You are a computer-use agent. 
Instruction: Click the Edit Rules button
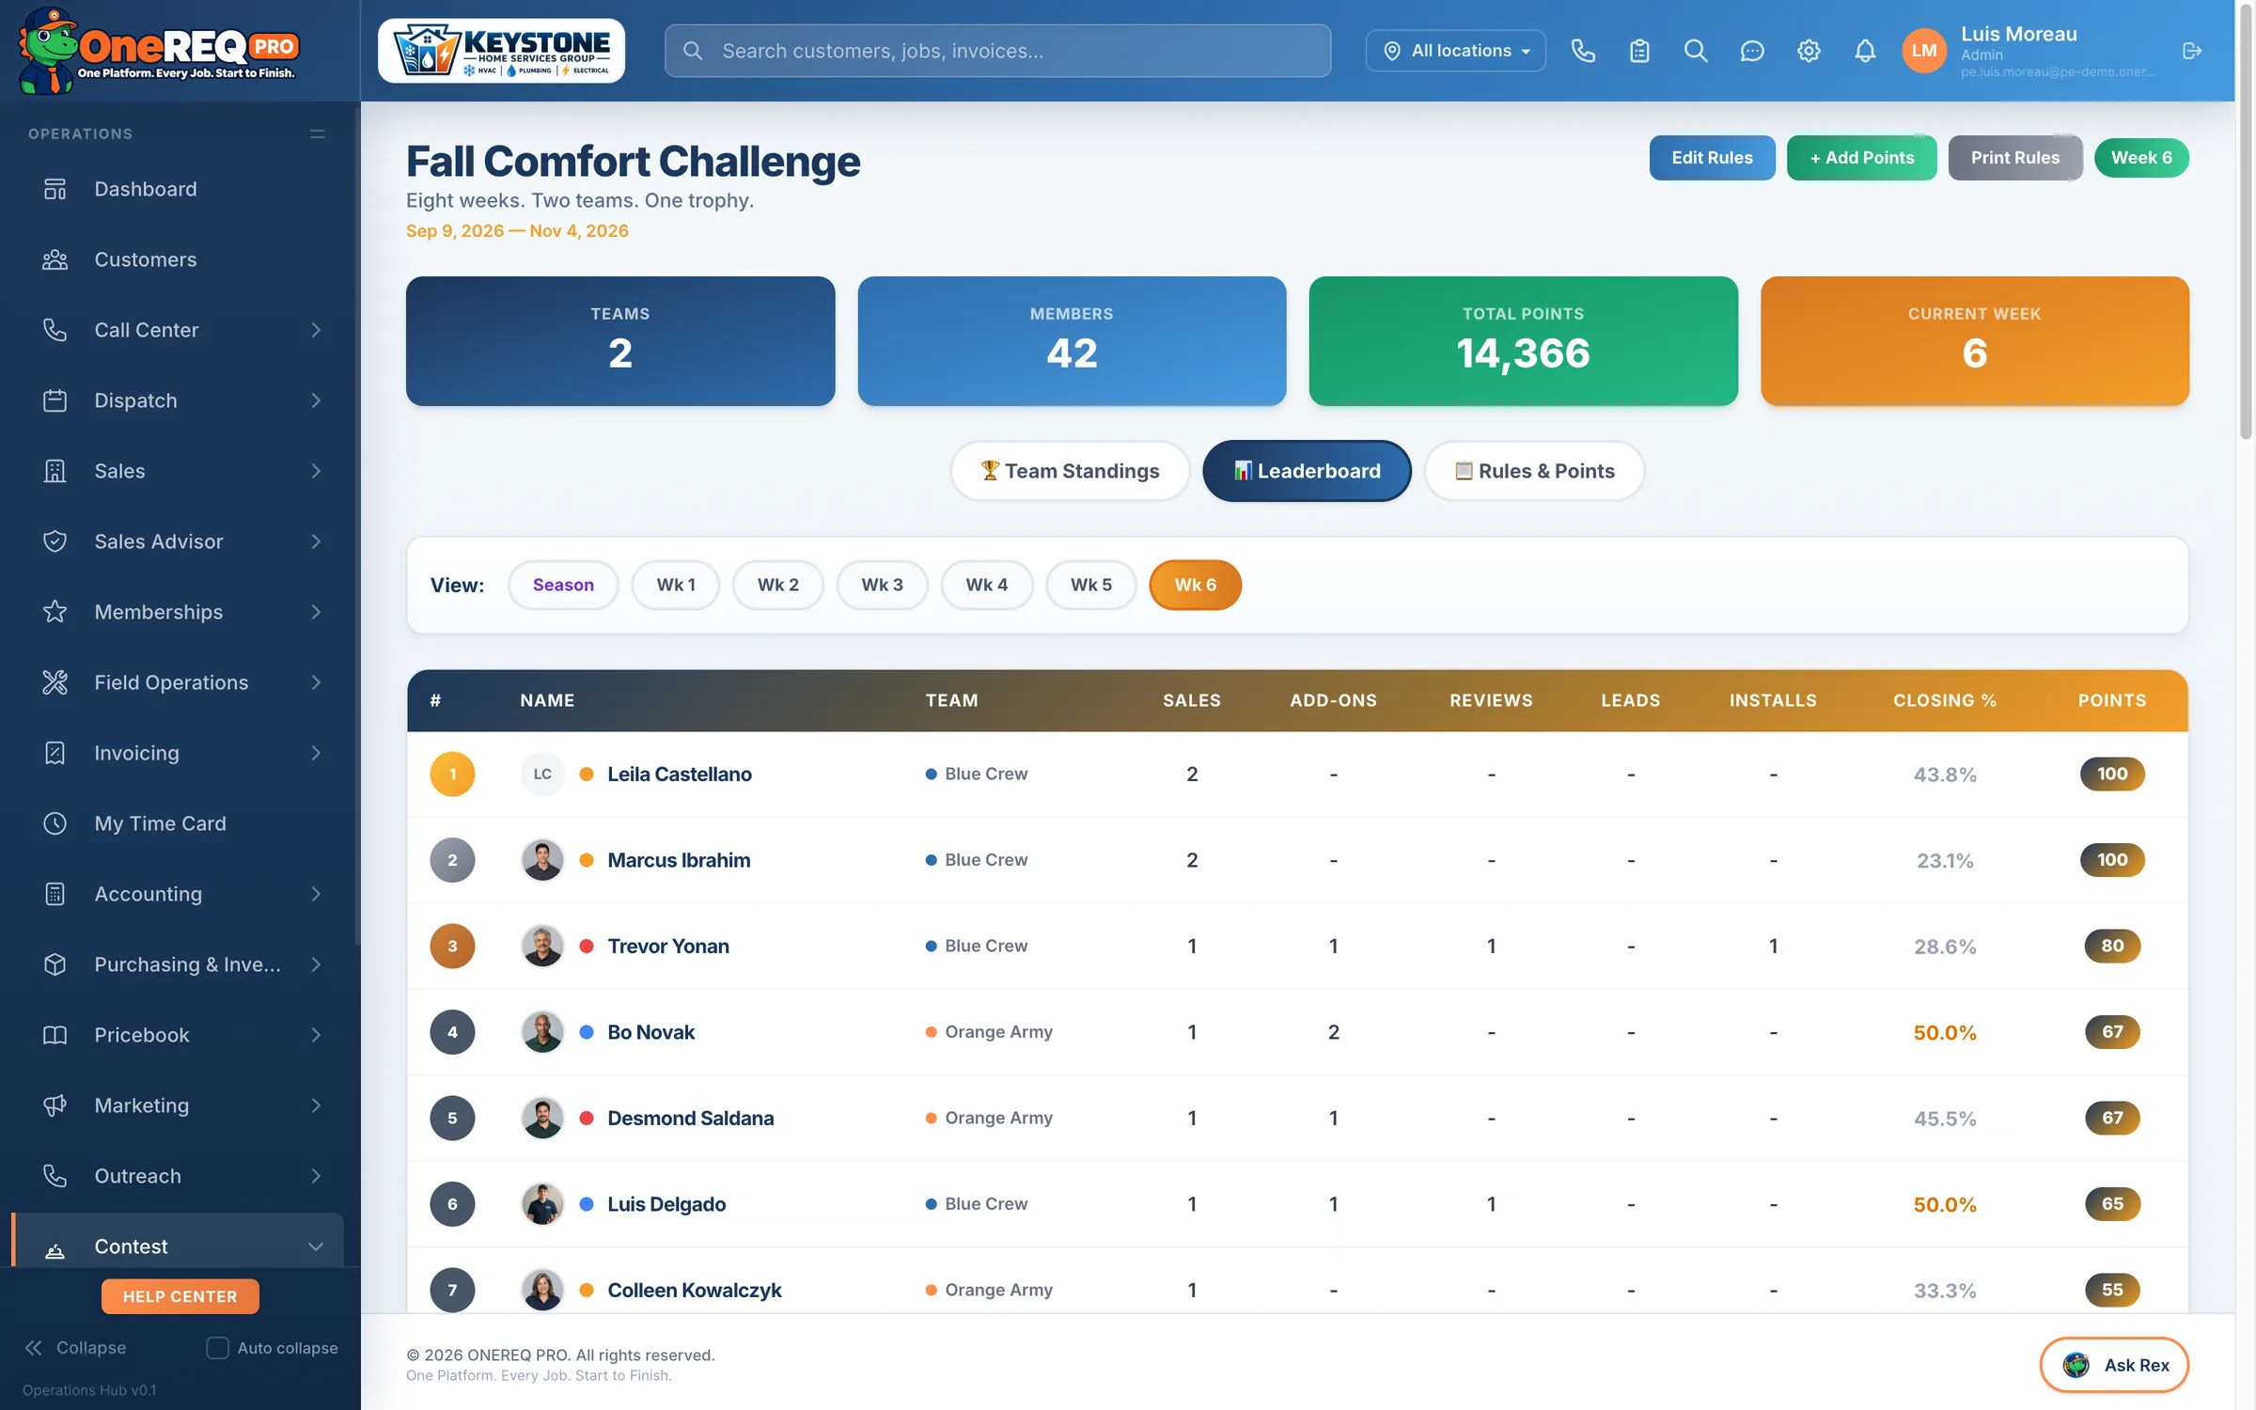[1712, 158]
